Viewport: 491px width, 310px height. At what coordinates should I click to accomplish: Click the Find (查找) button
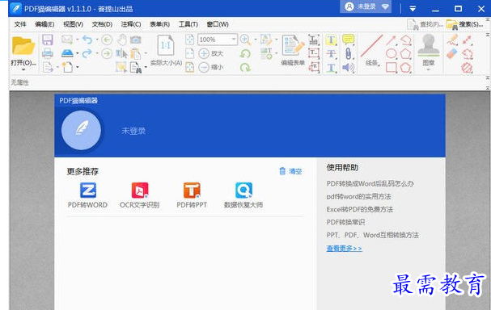[x=425, y=24]
